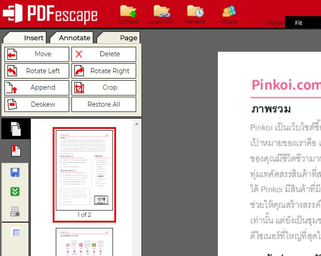The height and width of the screenshot is (256, 321).
Task: Click the Restore All button
Action: [104, 104]
